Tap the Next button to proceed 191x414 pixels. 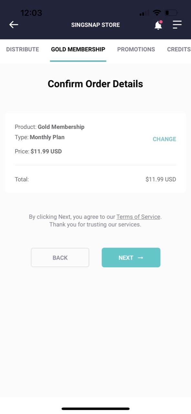point(131,257)
